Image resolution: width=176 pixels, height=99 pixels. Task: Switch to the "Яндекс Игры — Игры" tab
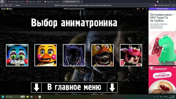(x=53, y=2)
